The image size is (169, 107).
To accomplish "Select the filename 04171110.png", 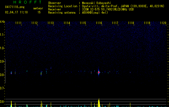I will coord(15,7).
